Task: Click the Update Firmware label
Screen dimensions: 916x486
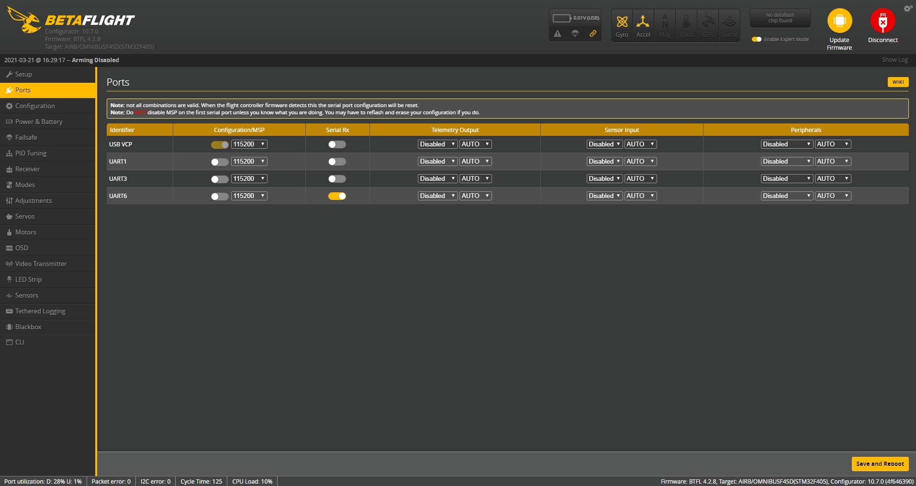Action: tap(839, 44)
